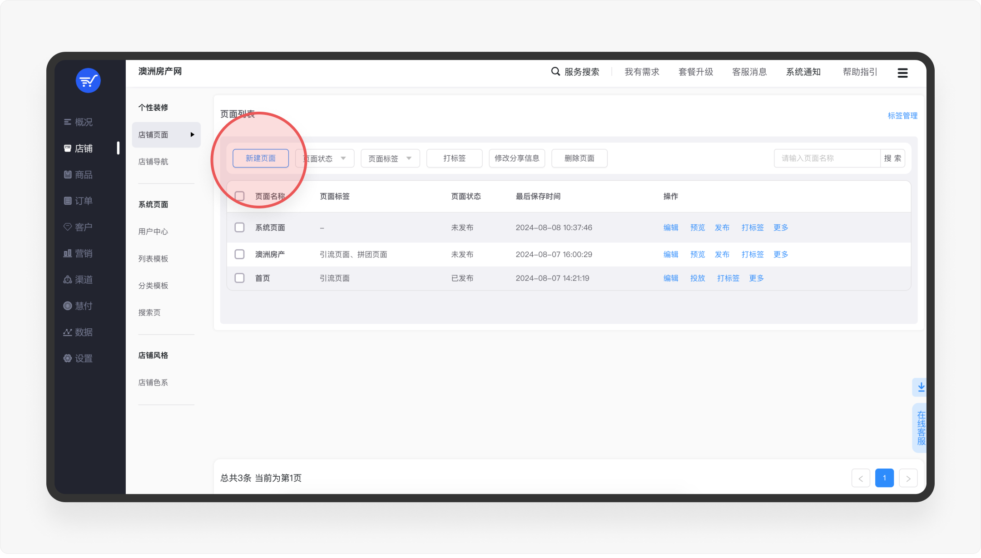Click 预览 for 澳洲房产 row
The image size is (981, 558).
coord(698,254)
